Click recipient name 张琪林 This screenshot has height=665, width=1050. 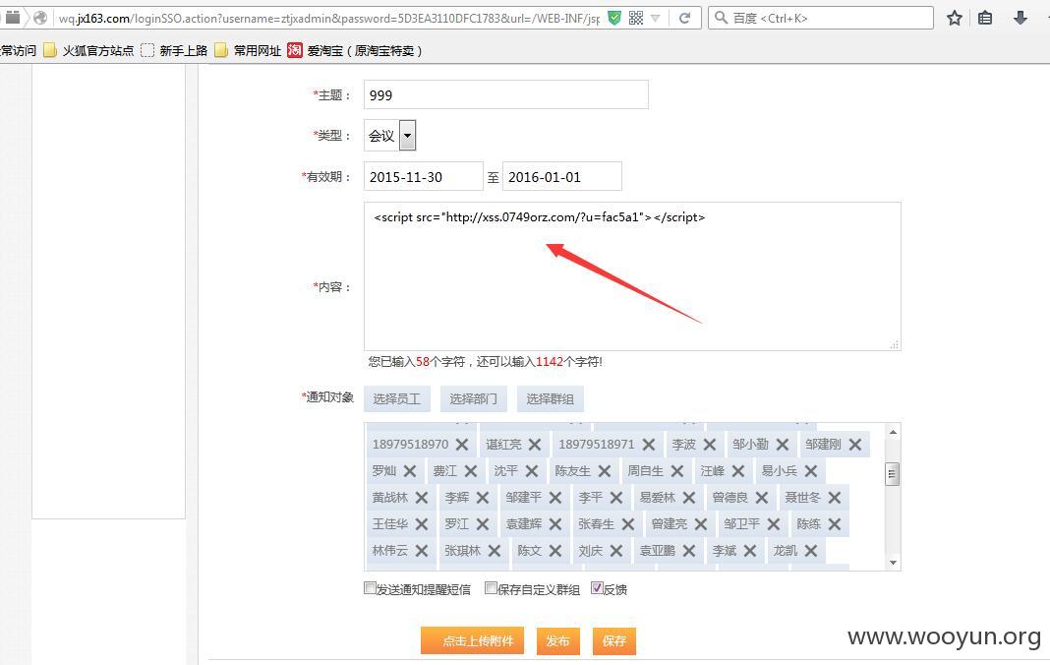(463, 551)
